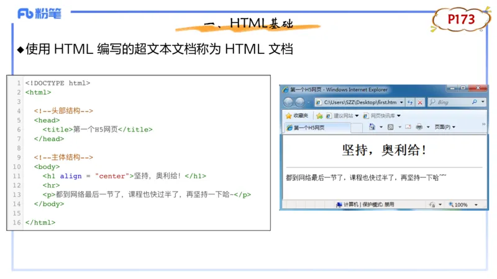Click the home page icon in command bar
Image resolution: width=497 pixels, height=279 pixels.
pos(372,127)
